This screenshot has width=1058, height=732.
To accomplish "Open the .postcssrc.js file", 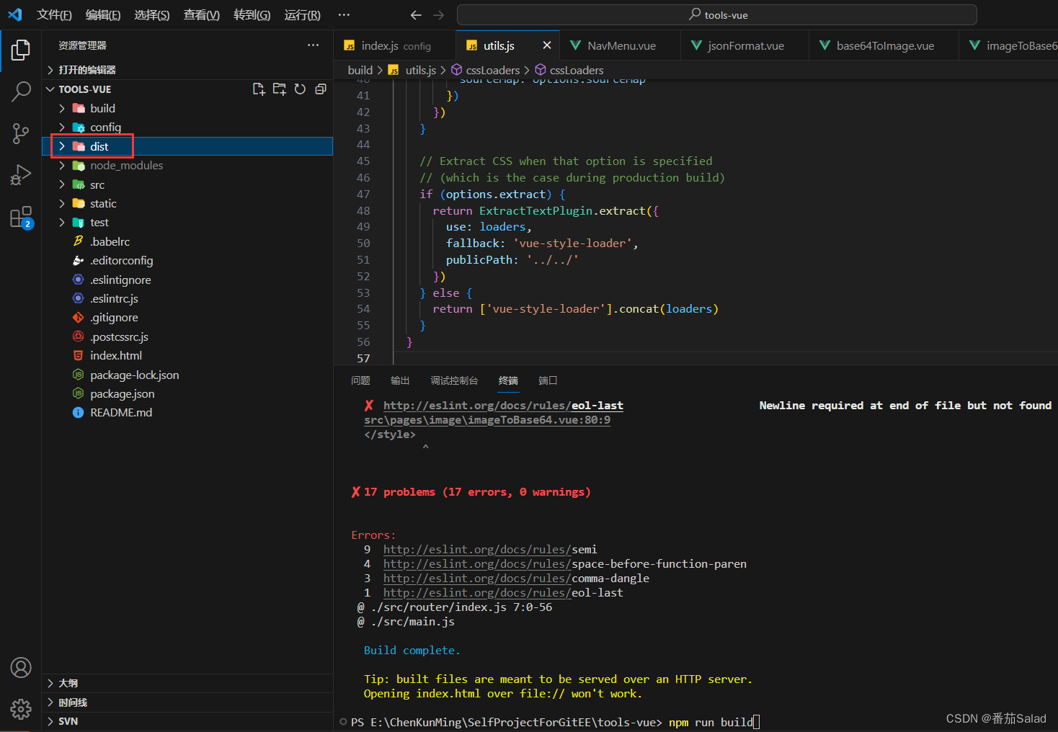I will [187, 336].
